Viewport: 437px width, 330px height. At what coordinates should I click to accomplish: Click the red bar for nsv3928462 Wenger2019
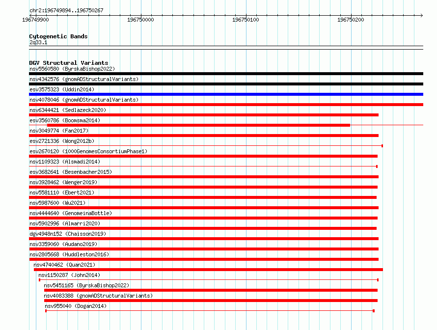(203, 187)
